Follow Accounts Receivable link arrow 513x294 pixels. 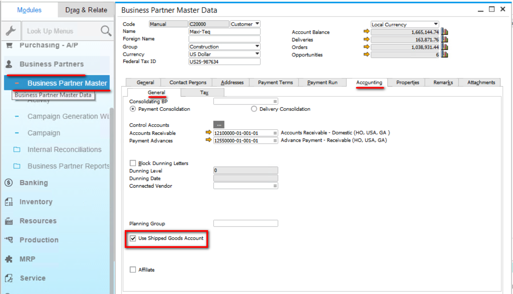click(208, 133)
